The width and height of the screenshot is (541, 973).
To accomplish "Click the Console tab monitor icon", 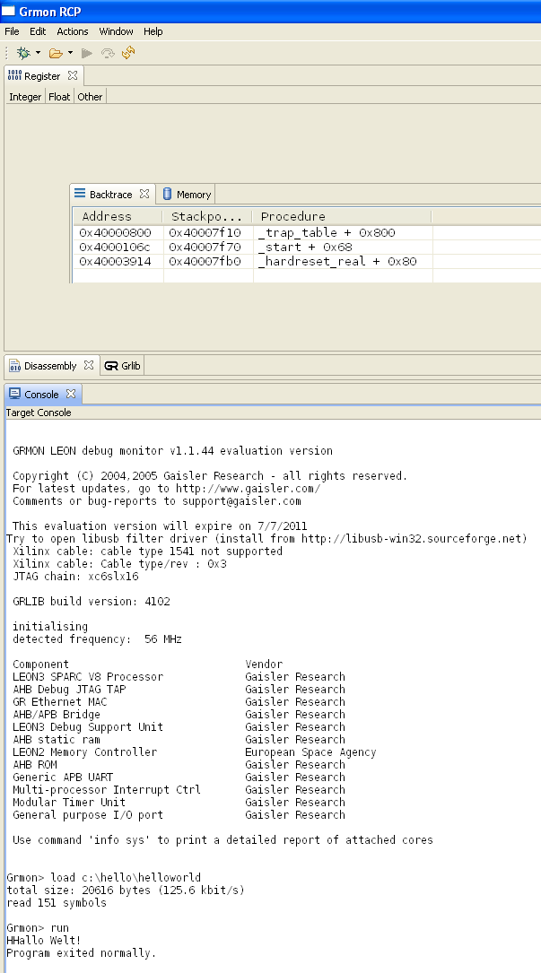I will click(x=15, y=394).
